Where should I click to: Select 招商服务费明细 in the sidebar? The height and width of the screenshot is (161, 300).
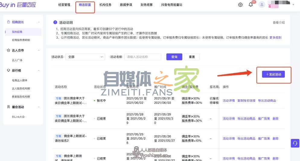(21, 40)
